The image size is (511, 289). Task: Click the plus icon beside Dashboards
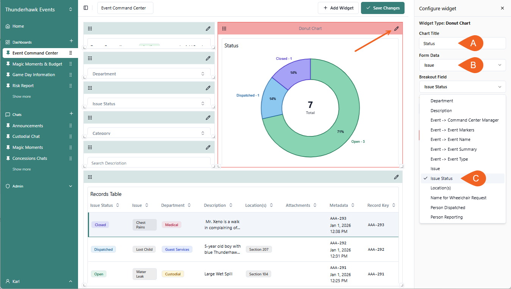71,41
